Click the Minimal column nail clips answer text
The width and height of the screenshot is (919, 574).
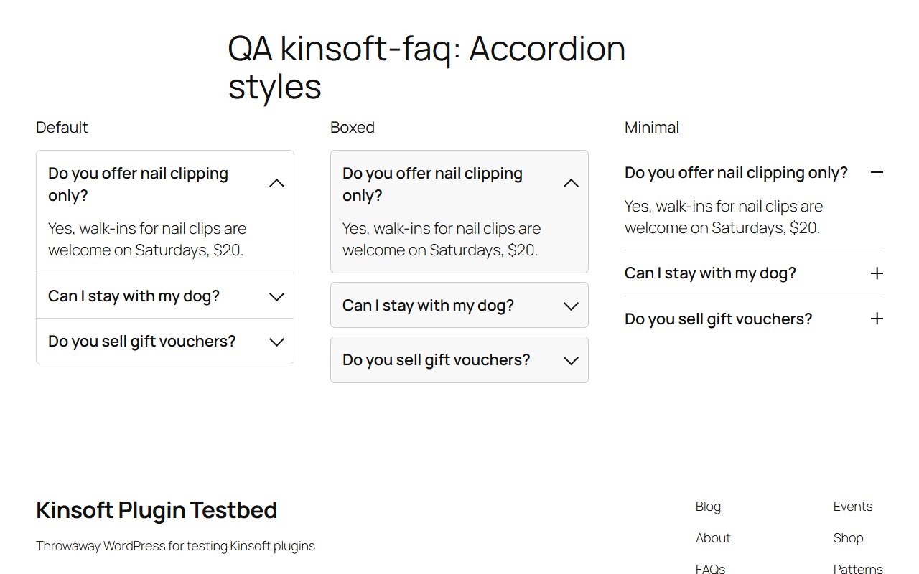(x=724, y=217)
